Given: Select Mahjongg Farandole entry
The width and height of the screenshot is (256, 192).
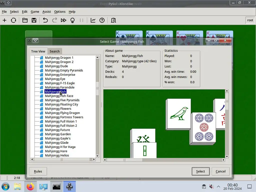Looking at the screenshot, I should [59, 87].
